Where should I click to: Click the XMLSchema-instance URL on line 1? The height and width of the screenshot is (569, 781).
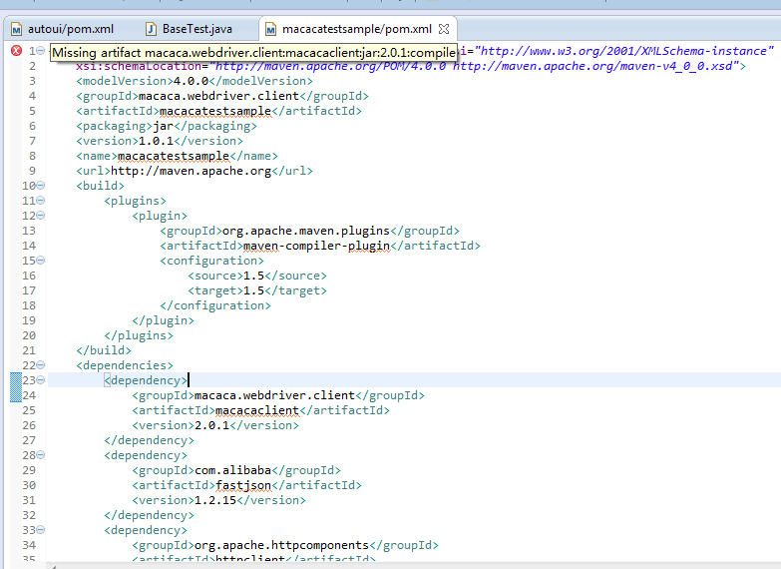pyautogui.click(x=624, y=51)
